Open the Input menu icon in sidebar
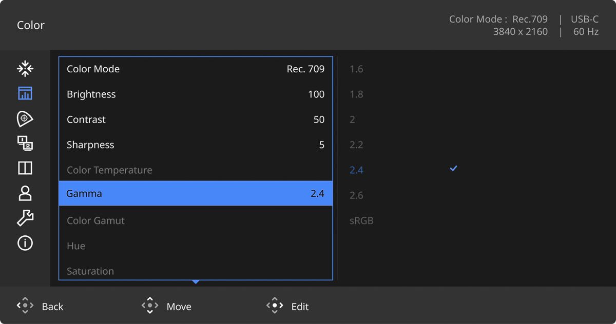 click(x=25, y=68)
